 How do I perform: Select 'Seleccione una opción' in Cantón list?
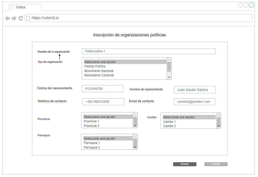coord(189,117)
